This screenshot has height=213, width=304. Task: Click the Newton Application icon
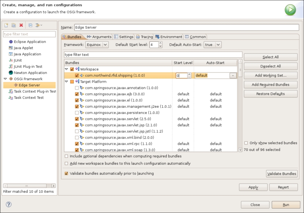coord(11,73)
